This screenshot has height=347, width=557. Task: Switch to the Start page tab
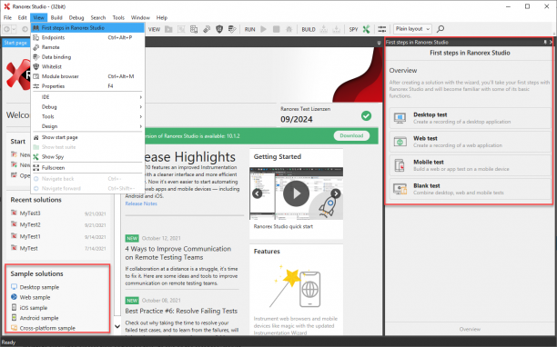click(15, 43)
